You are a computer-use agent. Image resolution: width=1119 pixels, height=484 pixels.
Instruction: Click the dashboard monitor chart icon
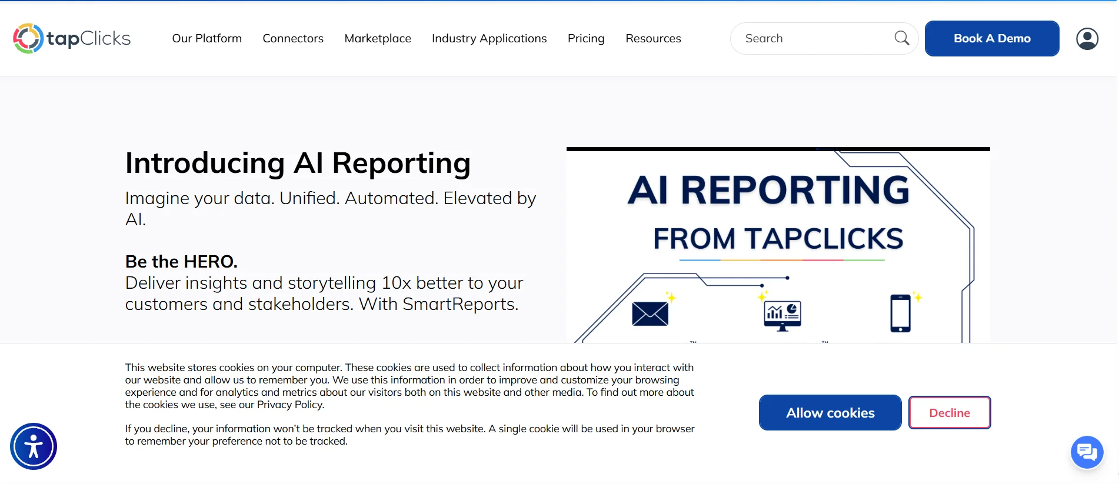[782, 316]
